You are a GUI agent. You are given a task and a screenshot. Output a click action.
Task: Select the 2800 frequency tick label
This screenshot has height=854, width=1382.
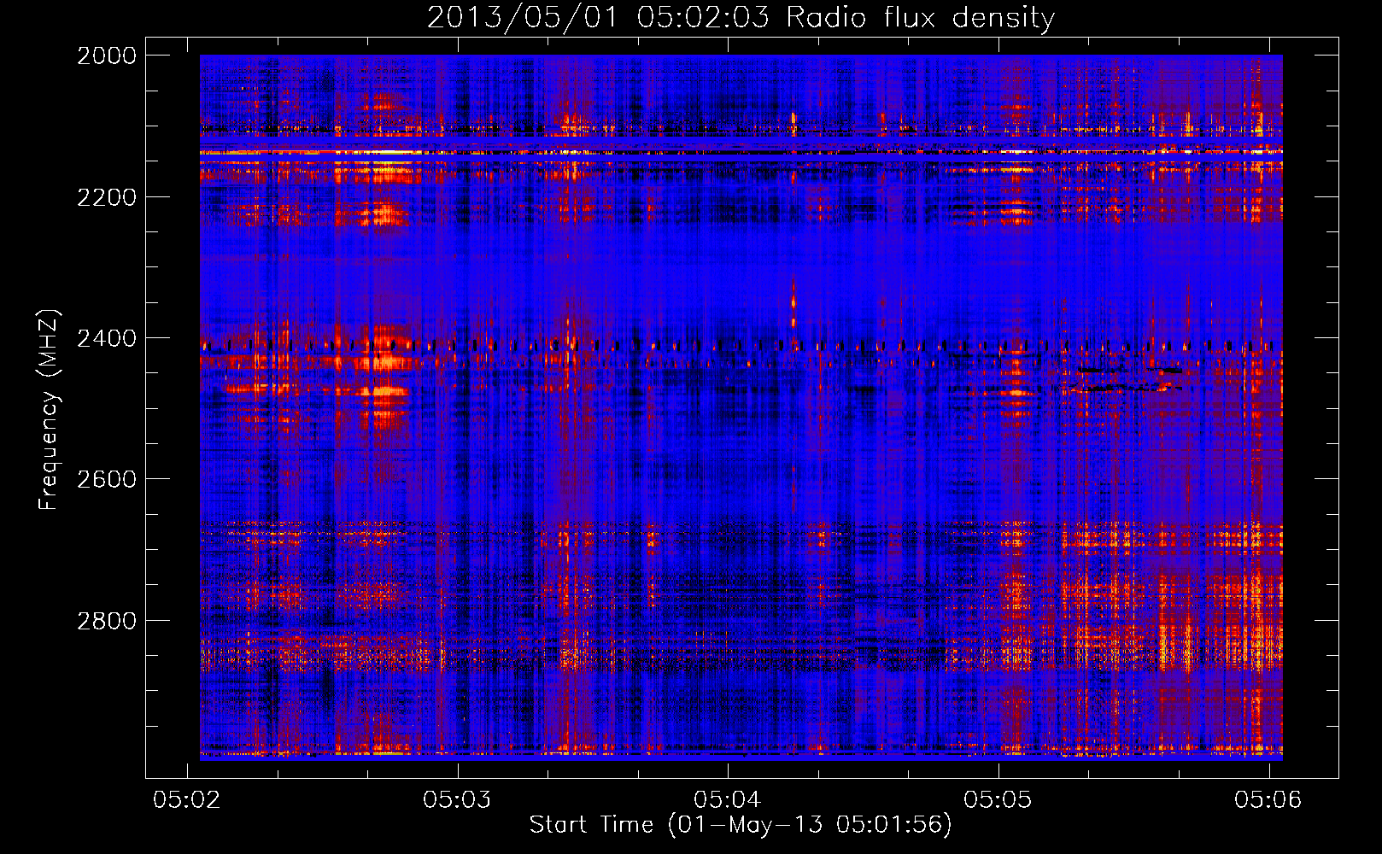click(x=107, y=621)
